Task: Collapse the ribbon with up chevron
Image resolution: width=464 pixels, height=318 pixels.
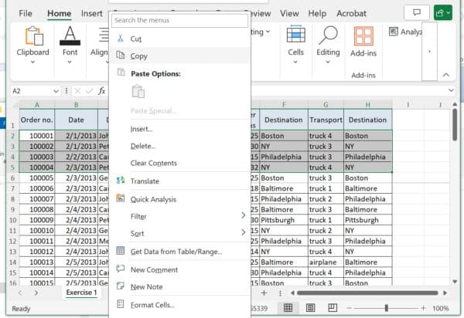Action: click(446, 75)
